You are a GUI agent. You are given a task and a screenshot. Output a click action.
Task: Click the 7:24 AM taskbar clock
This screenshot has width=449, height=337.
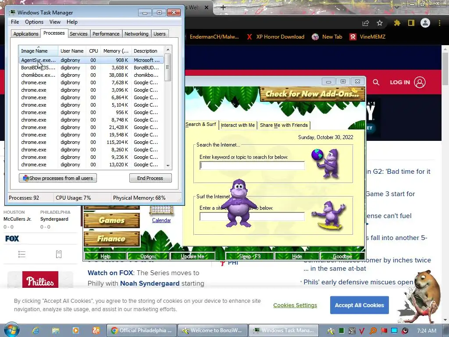pos(427,331)
